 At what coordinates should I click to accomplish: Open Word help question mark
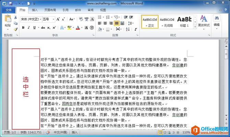click(226, 10)
